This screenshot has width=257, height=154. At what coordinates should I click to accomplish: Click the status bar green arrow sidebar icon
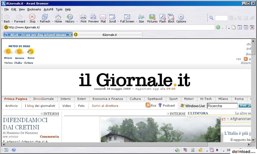click(6, 150)
